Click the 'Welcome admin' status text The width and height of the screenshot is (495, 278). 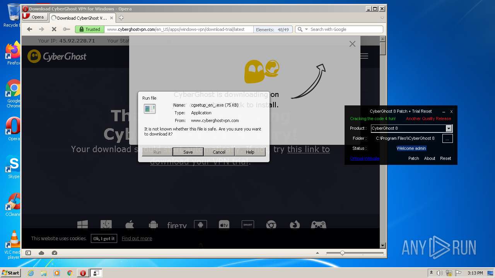pos(411,148)
